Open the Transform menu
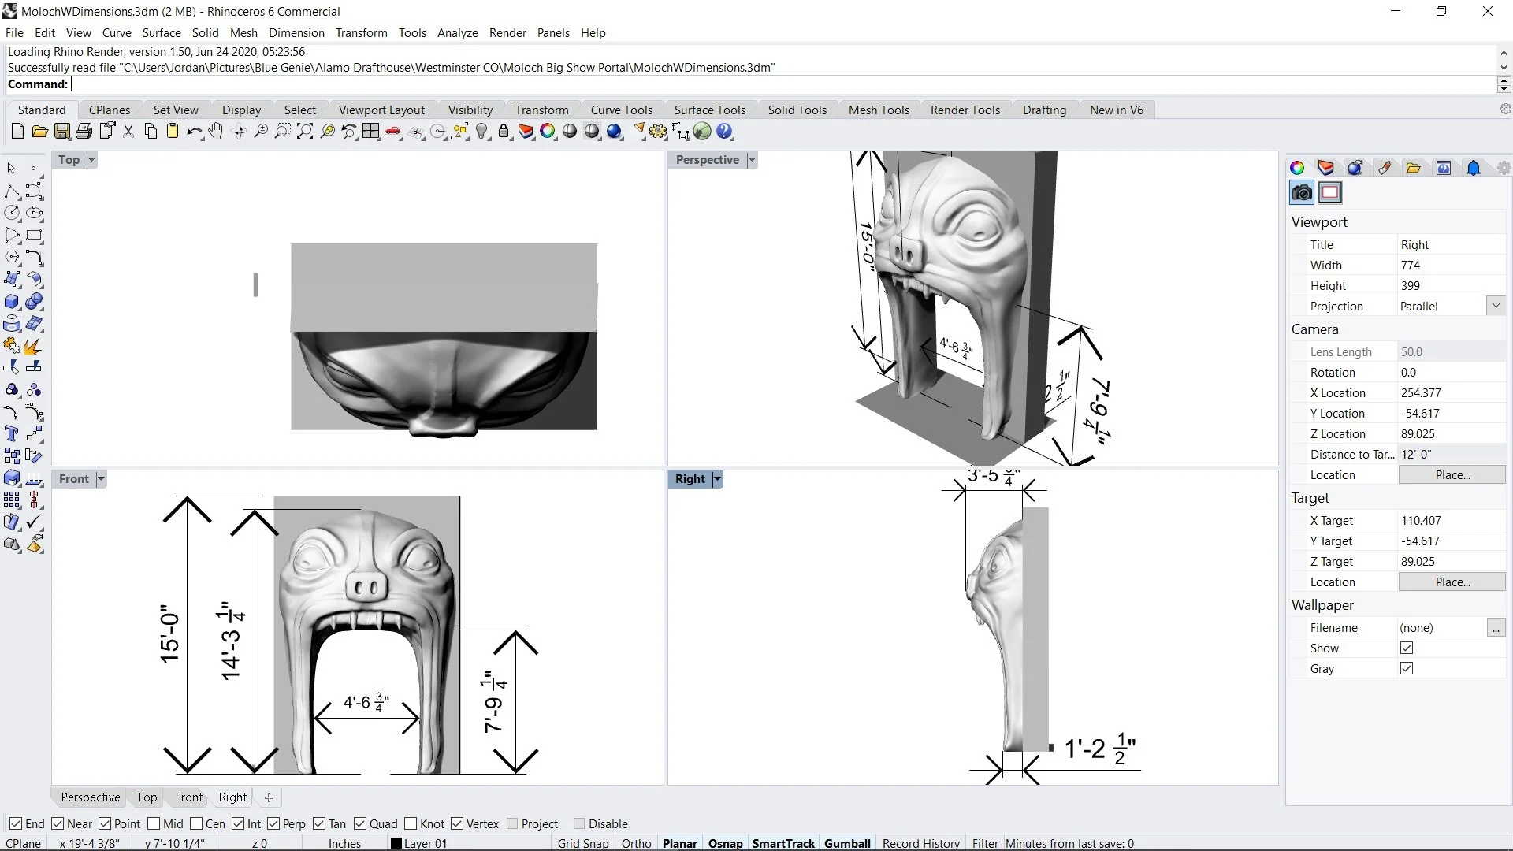 click(x=361, y=32)
